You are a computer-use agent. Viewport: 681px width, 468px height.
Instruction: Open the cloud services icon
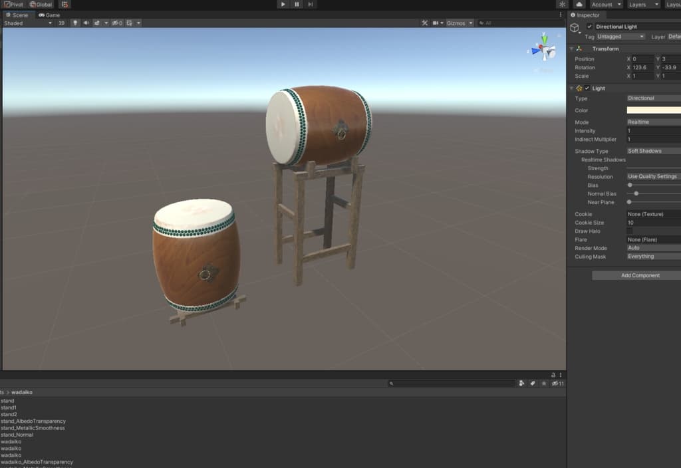pos(579,5)
